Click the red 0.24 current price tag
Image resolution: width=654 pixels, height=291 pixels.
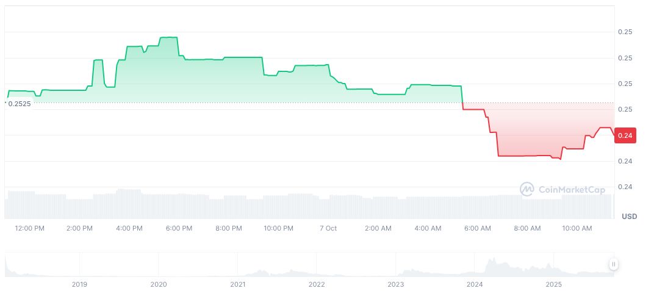tap(626, 136)
